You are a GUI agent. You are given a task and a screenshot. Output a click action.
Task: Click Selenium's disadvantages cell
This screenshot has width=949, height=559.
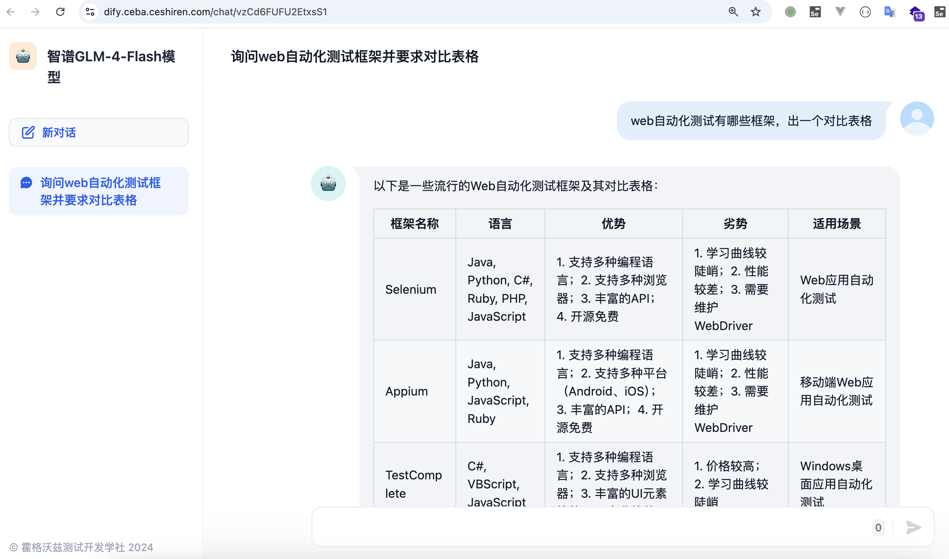click(x=735, y=289)
